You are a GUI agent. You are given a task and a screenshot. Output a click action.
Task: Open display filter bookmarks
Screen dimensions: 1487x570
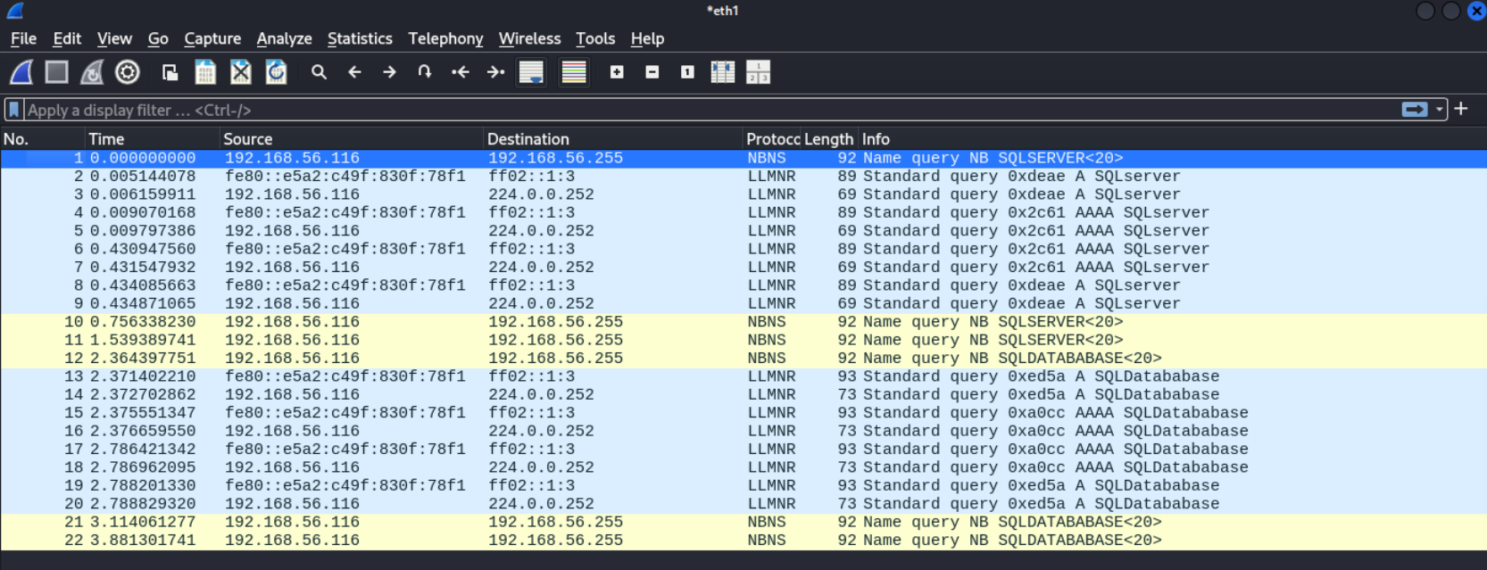pos(14,110)
